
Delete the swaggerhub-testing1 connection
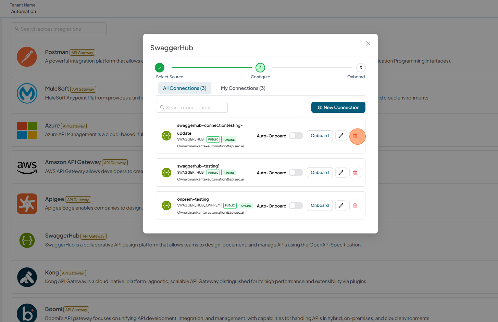click(x=355, y=173)
